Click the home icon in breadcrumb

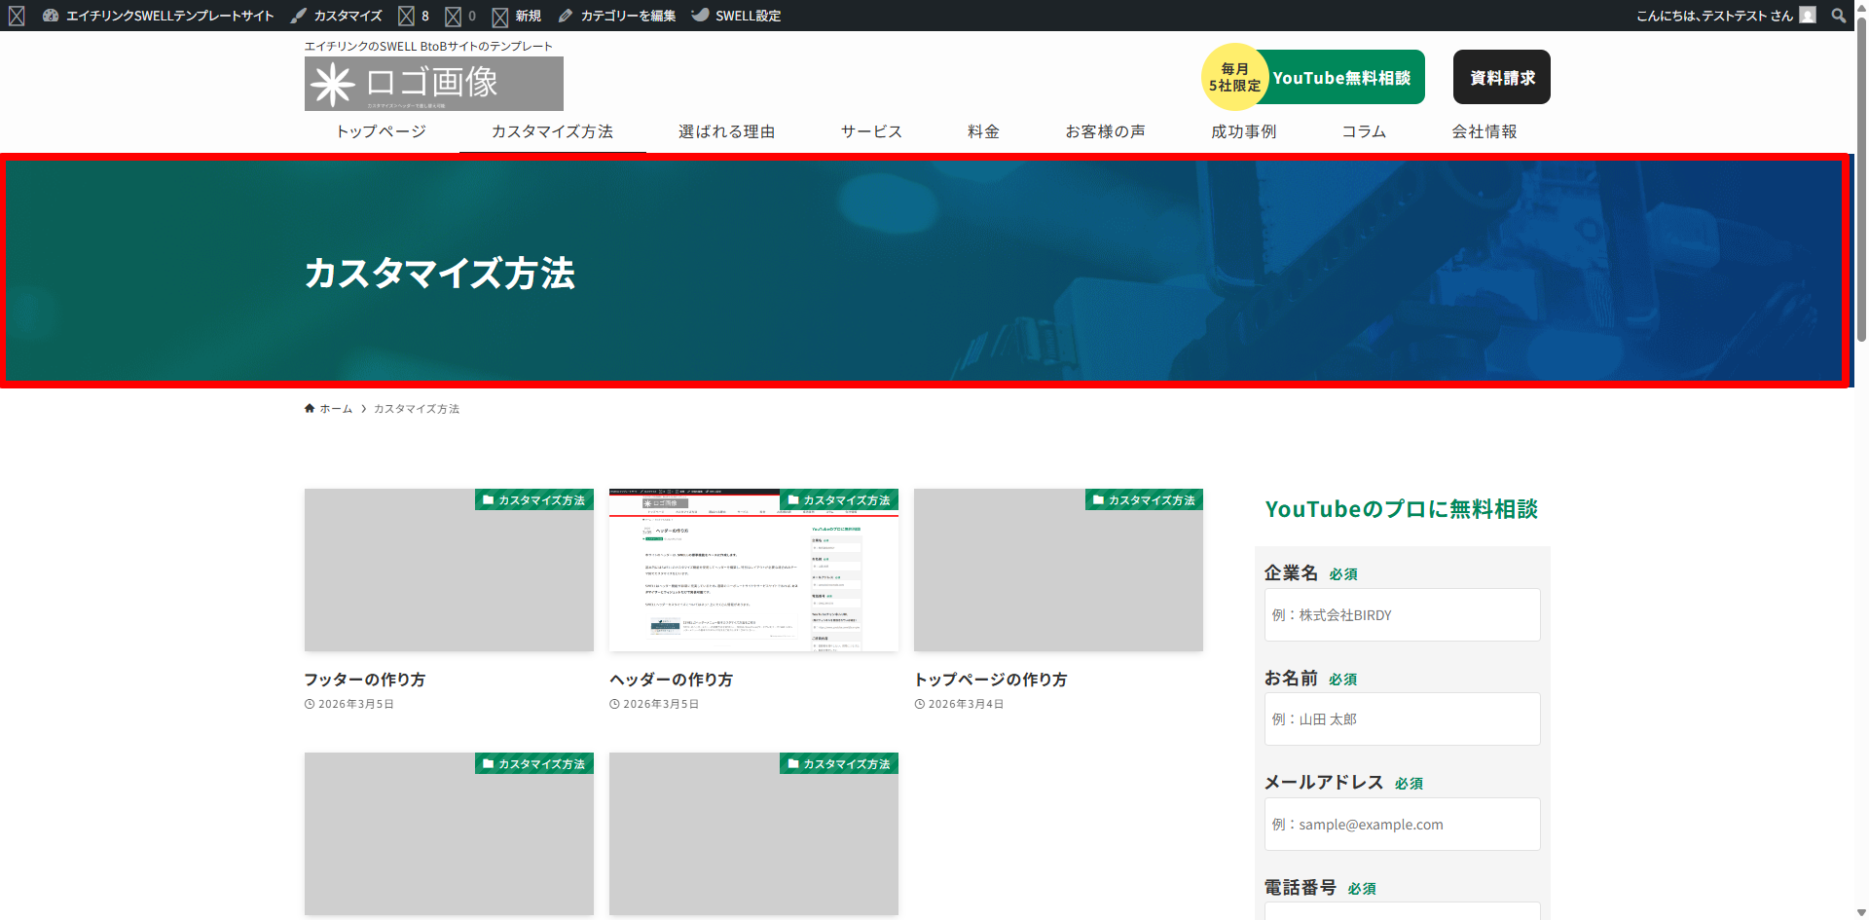(310, 409)
